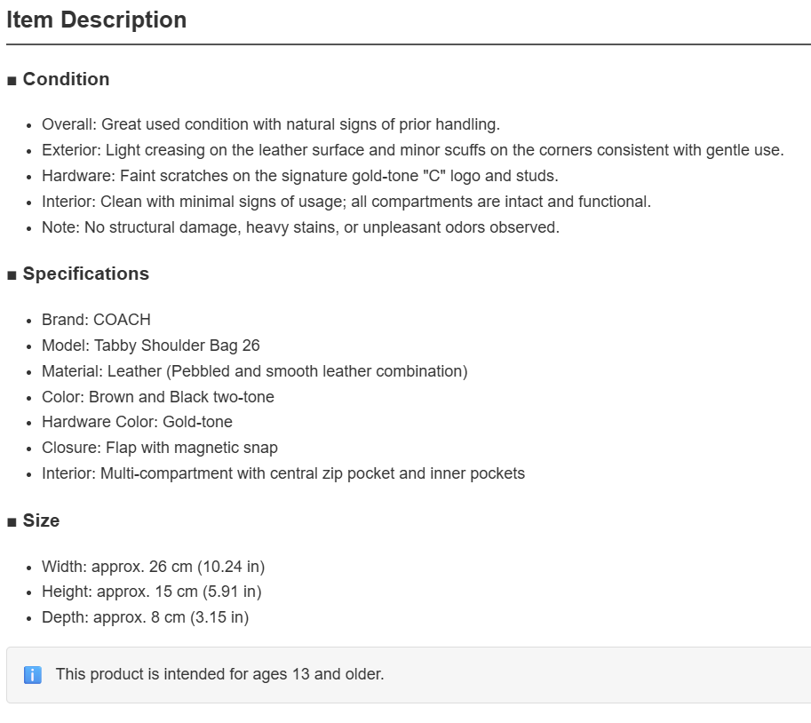Click the square bullet beside Size
Viewport: 811px width, 723px height.
click(x=12, y=522)
